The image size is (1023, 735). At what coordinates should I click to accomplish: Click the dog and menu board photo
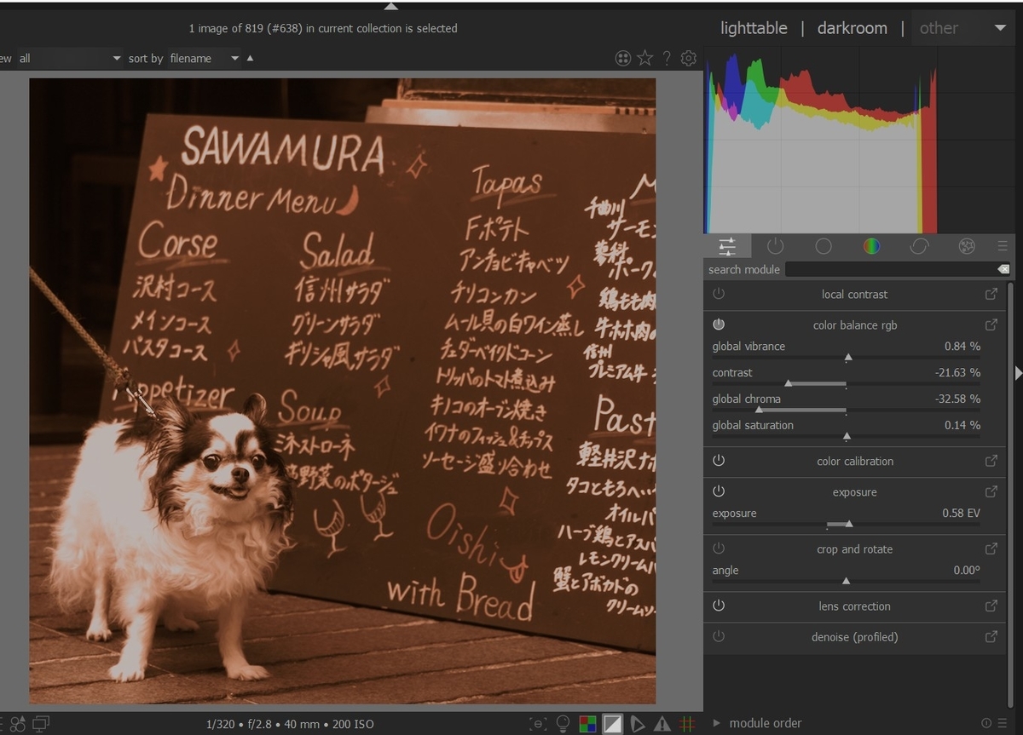point(343,391)
